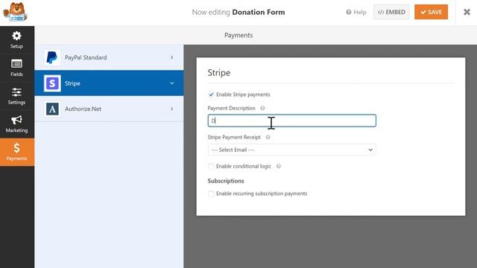Click the orange Save button
This screenshot has height=268, width=477.
coord(431,12)
